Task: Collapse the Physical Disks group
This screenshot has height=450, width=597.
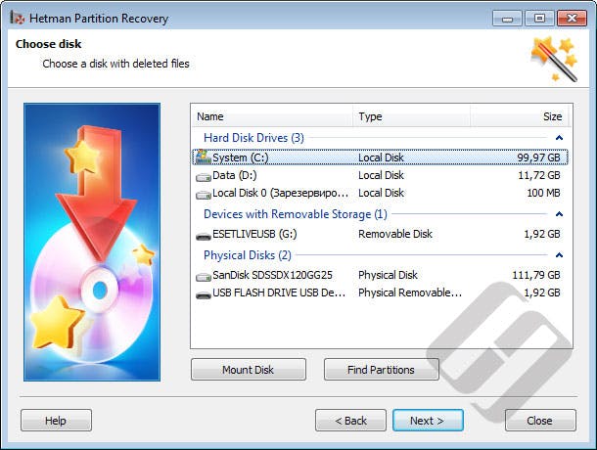Action: point(559,255)
